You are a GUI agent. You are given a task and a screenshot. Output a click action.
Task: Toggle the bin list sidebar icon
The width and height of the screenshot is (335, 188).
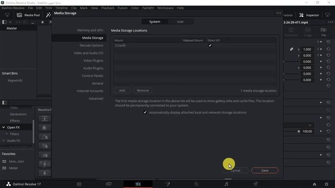[4, 22]
